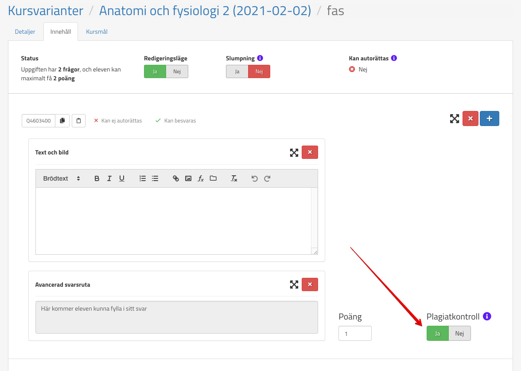Copy question ID Q4603400
Screen dimensions: 521x371
click(x=62, y=120)
